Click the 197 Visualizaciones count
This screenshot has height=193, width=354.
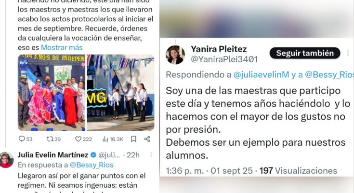[298, 171]
